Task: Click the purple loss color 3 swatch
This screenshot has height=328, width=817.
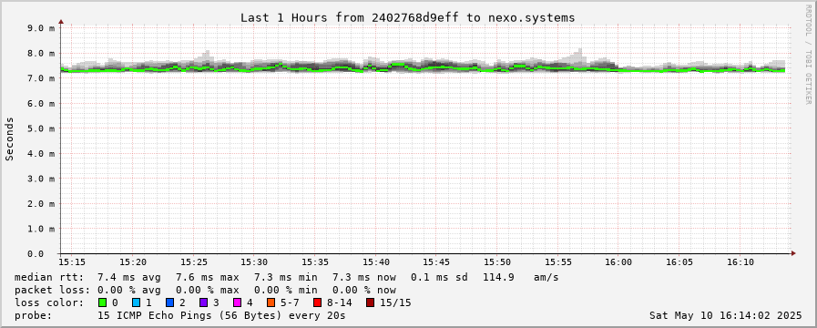Action: (x=203, y=302)
